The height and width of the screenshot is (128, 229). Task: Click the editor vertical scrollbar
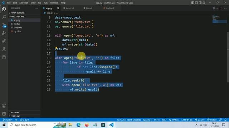[x=228, y=57]
